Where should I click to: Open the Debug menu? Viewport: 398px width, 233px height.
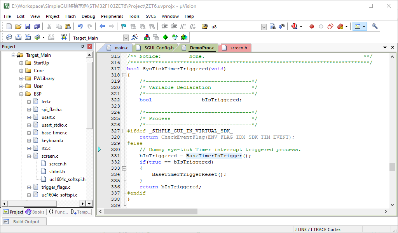[88, 16]
